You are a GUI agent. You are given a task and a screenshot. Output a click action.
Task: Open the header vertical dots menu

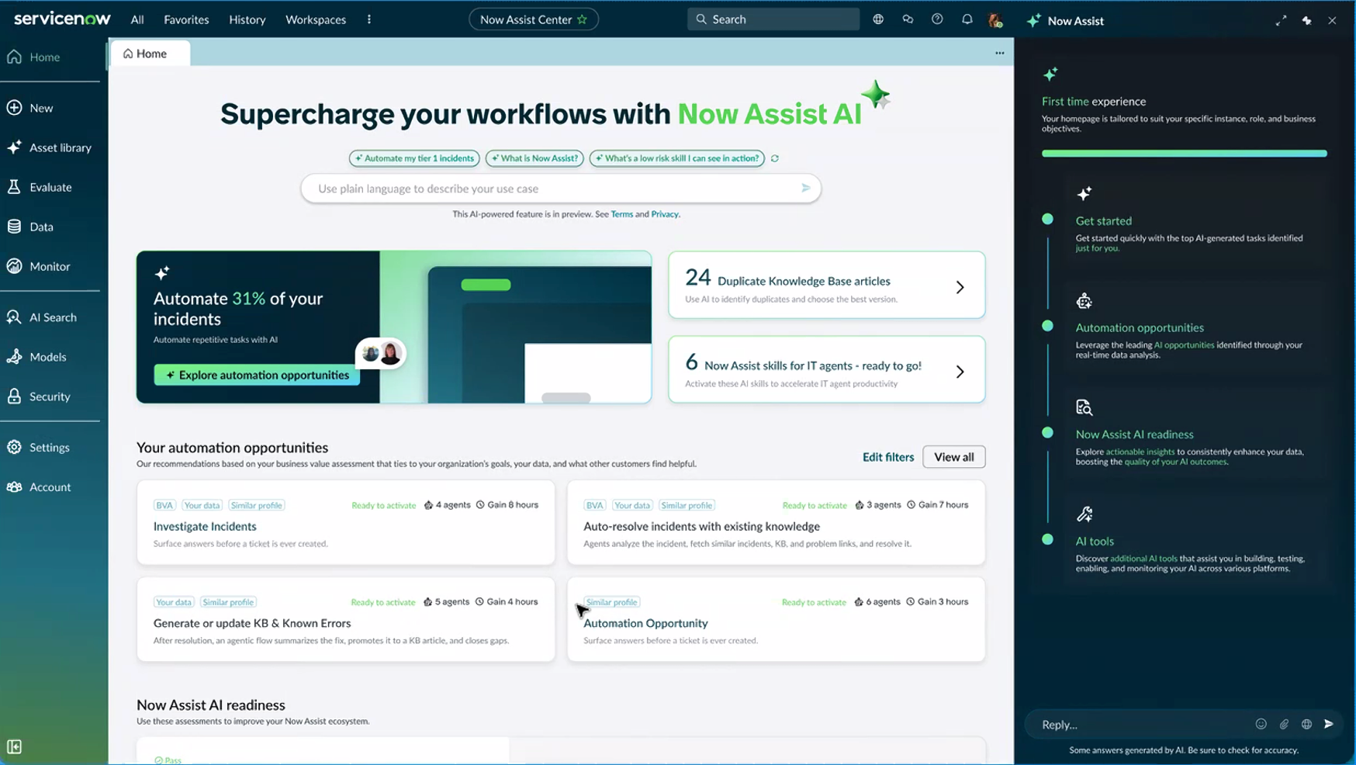tap(369, 19)
